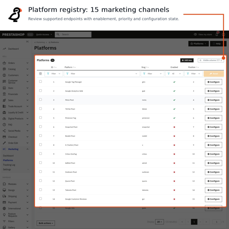229x229 pixels.
Task: Configure the Google Tag Manager platform
Action: pos(213,82)
